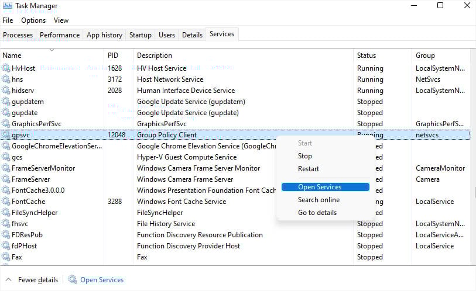The width and height of the screenshot is (476, 291).
Task: Switch to the Startup tab
Action: pos(140,35)
